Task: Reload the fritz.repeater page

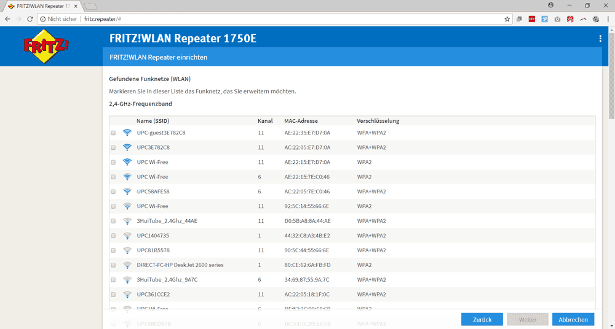Action: pos(30,19)
